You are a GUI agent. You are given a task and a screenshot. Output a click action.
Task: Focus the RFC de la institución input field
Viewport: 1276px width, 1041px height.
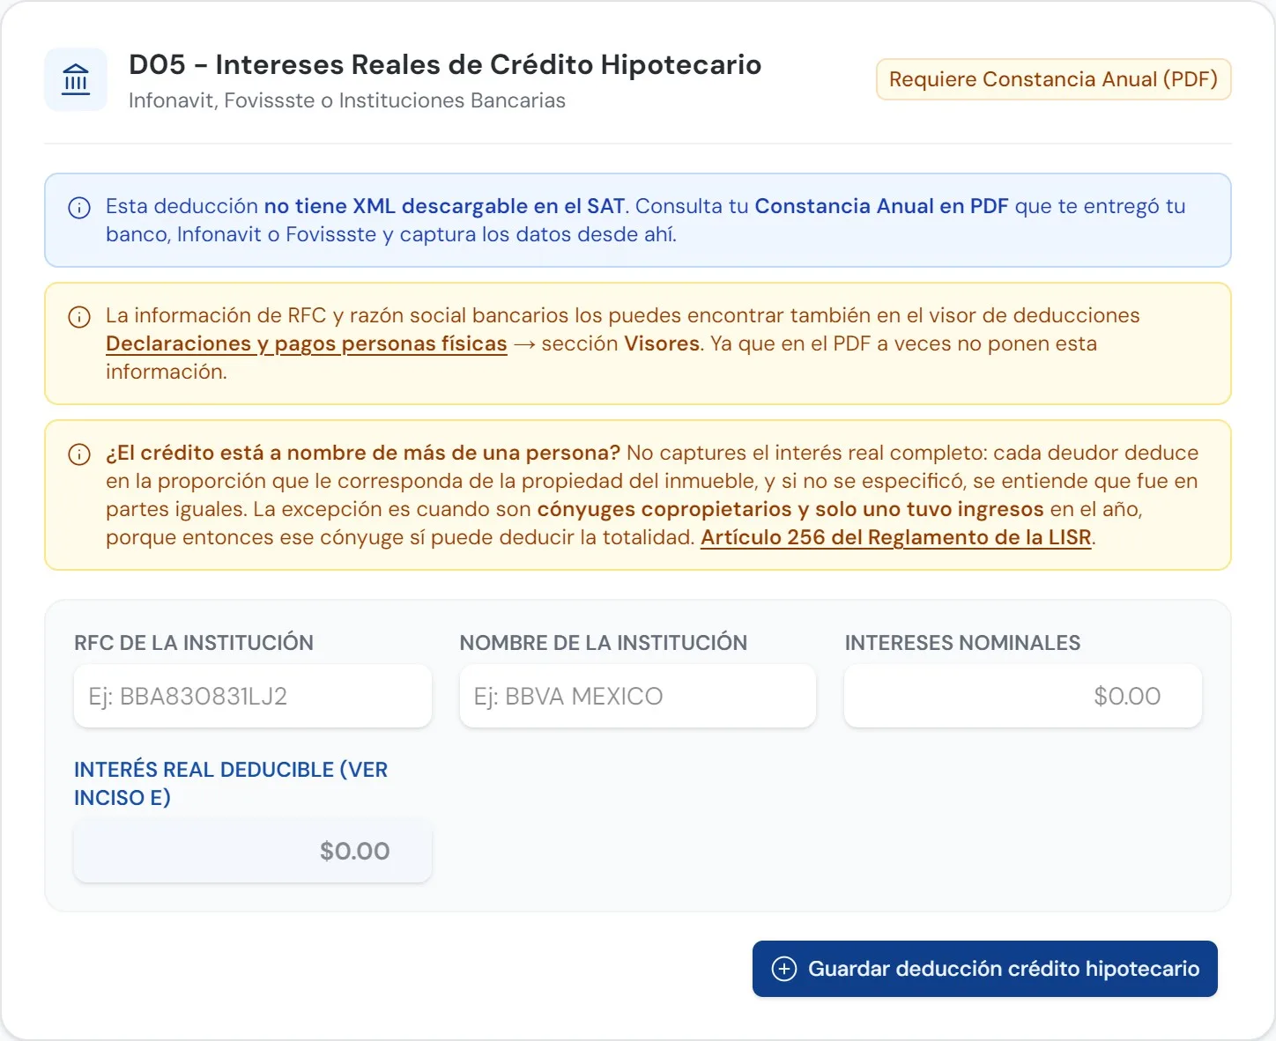coord(253,696)
